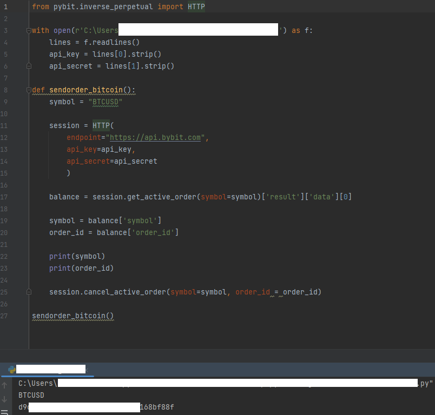Click "order_id = balance['order_id']" line
Screen dimensions: 435x415
click(114, 233)
